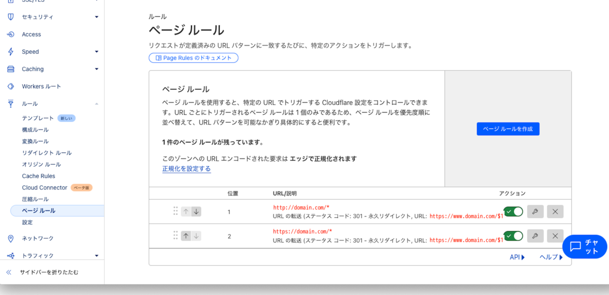Expand the API section arrow

523,257
